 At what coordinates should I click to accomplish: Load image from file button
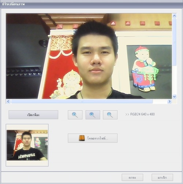(x=93, y=138)
